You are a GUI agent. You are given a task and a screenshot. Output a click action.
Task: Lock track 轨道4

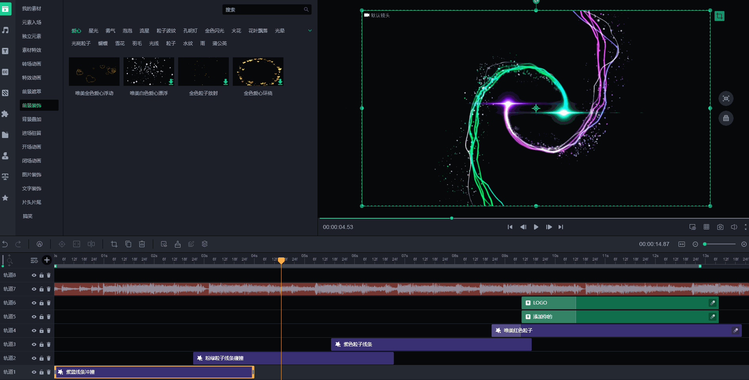coord(42,331)
